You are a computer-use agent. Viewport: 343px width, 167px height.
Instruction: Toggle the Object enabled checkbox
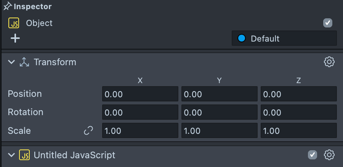(328, 23)
